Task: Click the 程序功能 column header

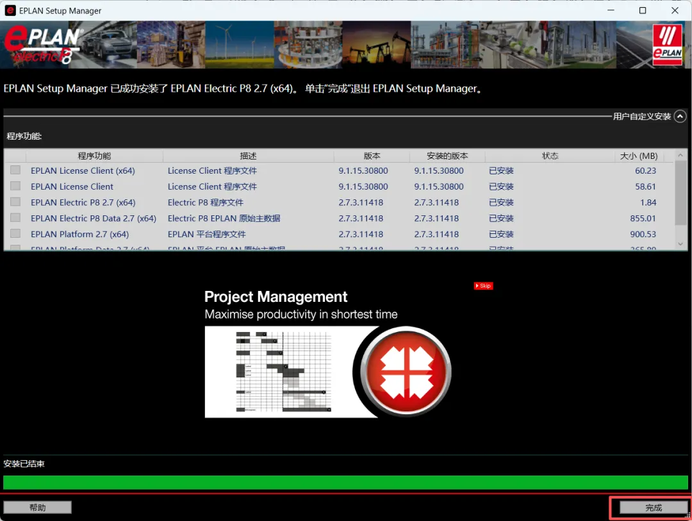Action: (94, 156)
